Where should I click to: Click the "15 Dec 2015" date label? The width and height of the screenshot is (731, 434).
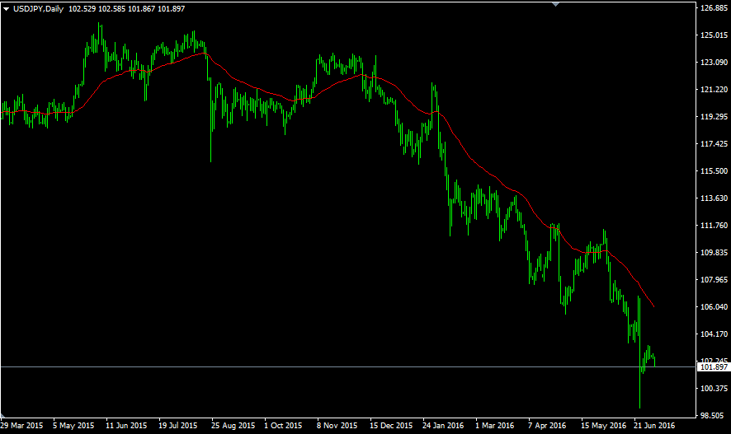pyautogui.click(x=391, y=426)
